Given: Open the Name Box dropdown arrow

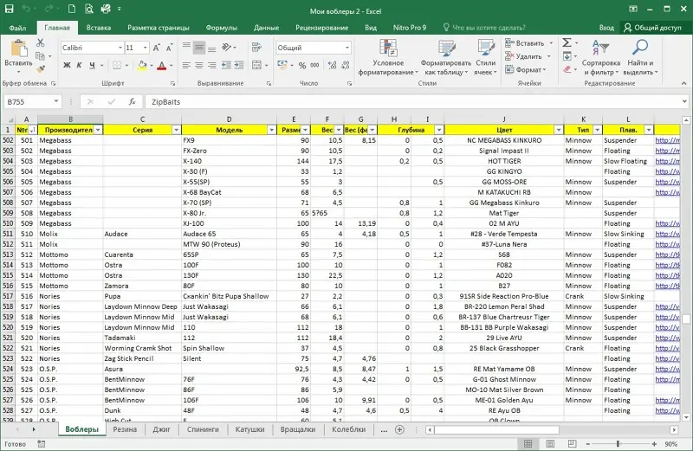Looking at the screenshot, I should click(56, 101).
